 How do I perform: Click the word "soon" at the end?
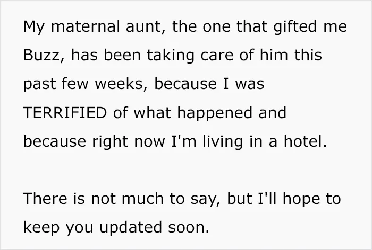pos(187,228)
